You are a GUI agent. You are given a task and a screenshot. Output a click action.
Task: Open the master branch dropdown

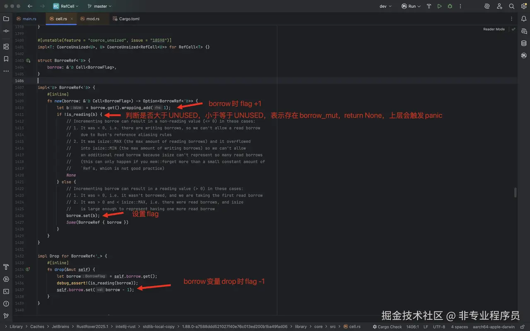[100, 6]
